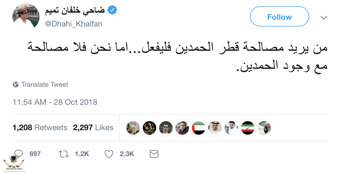Click the blue verified badge

pyautogui.click(x=112, y=10)
